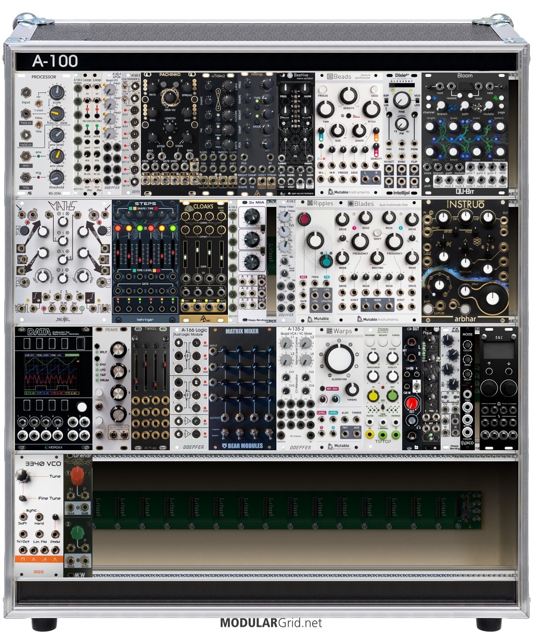This screenshot has width=543, height=633.
Task: Select the PROCESSOR RS-35N module
Action: [44, 134]
